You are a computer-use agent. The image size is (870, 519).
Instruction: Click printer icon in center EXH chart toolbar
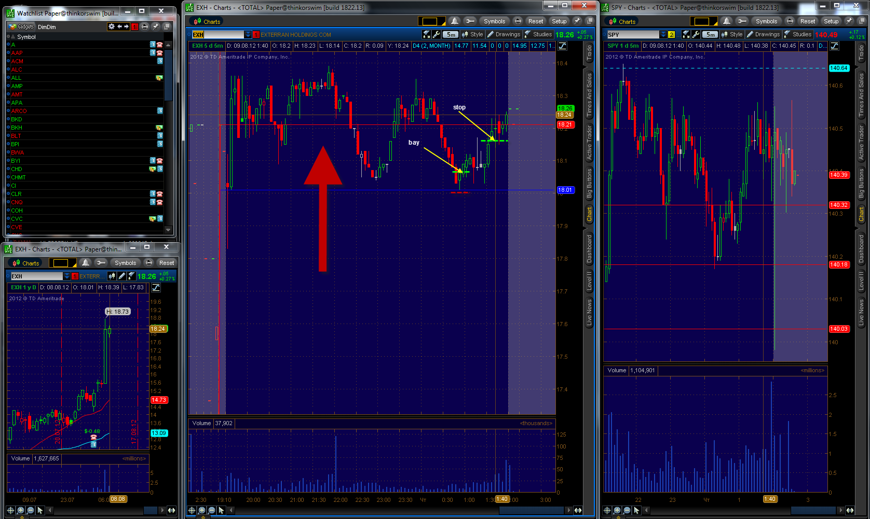pos(518,21)
